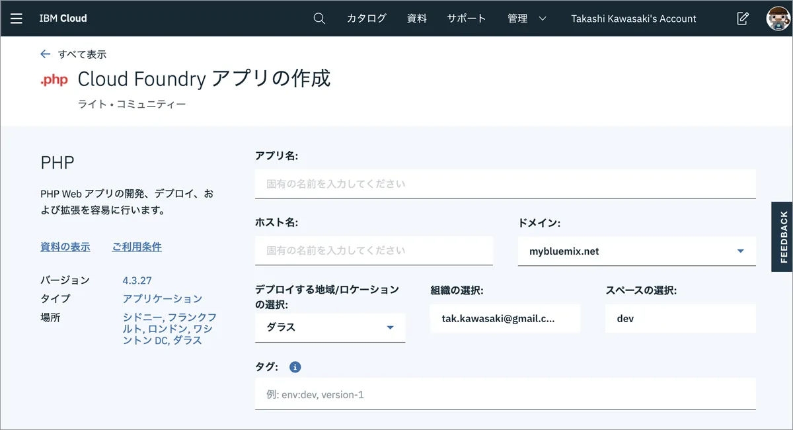Click the .php logo icon
793x430 pixels.
tap(54, 80)
